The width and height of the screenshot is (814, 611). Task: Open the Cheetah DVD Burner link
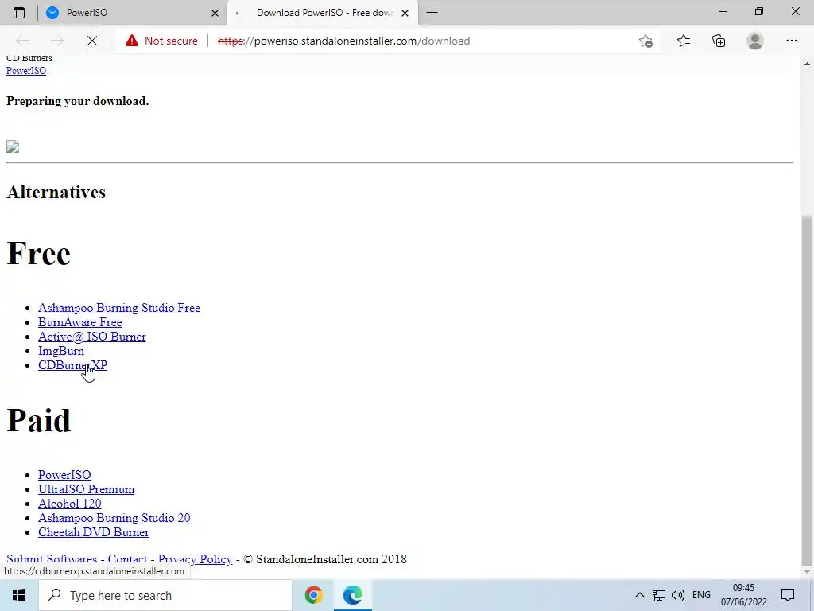click(x=94, y=532)
